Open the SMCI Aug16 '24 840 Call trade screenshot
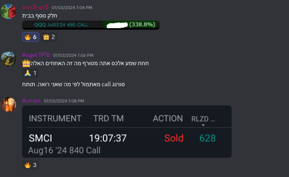This screenshot has height=177, width=289. tap(127, 132)
